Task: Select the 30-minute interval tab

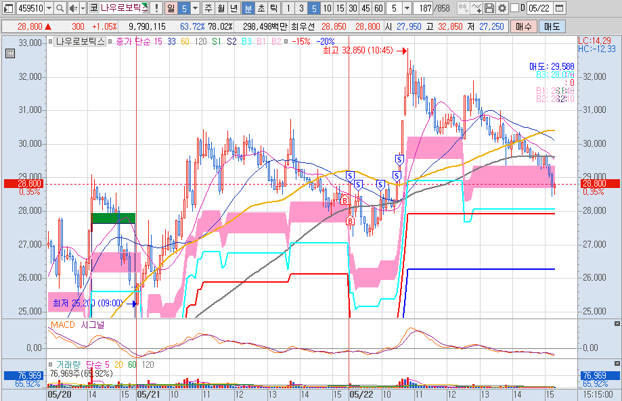Action: (353, 8)
